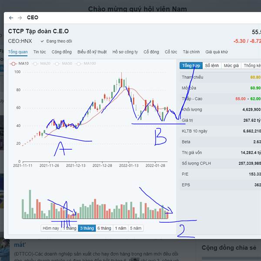261x261 pixels.
Task: Select the Mức giá panel tab
Action: click(231, 66)
